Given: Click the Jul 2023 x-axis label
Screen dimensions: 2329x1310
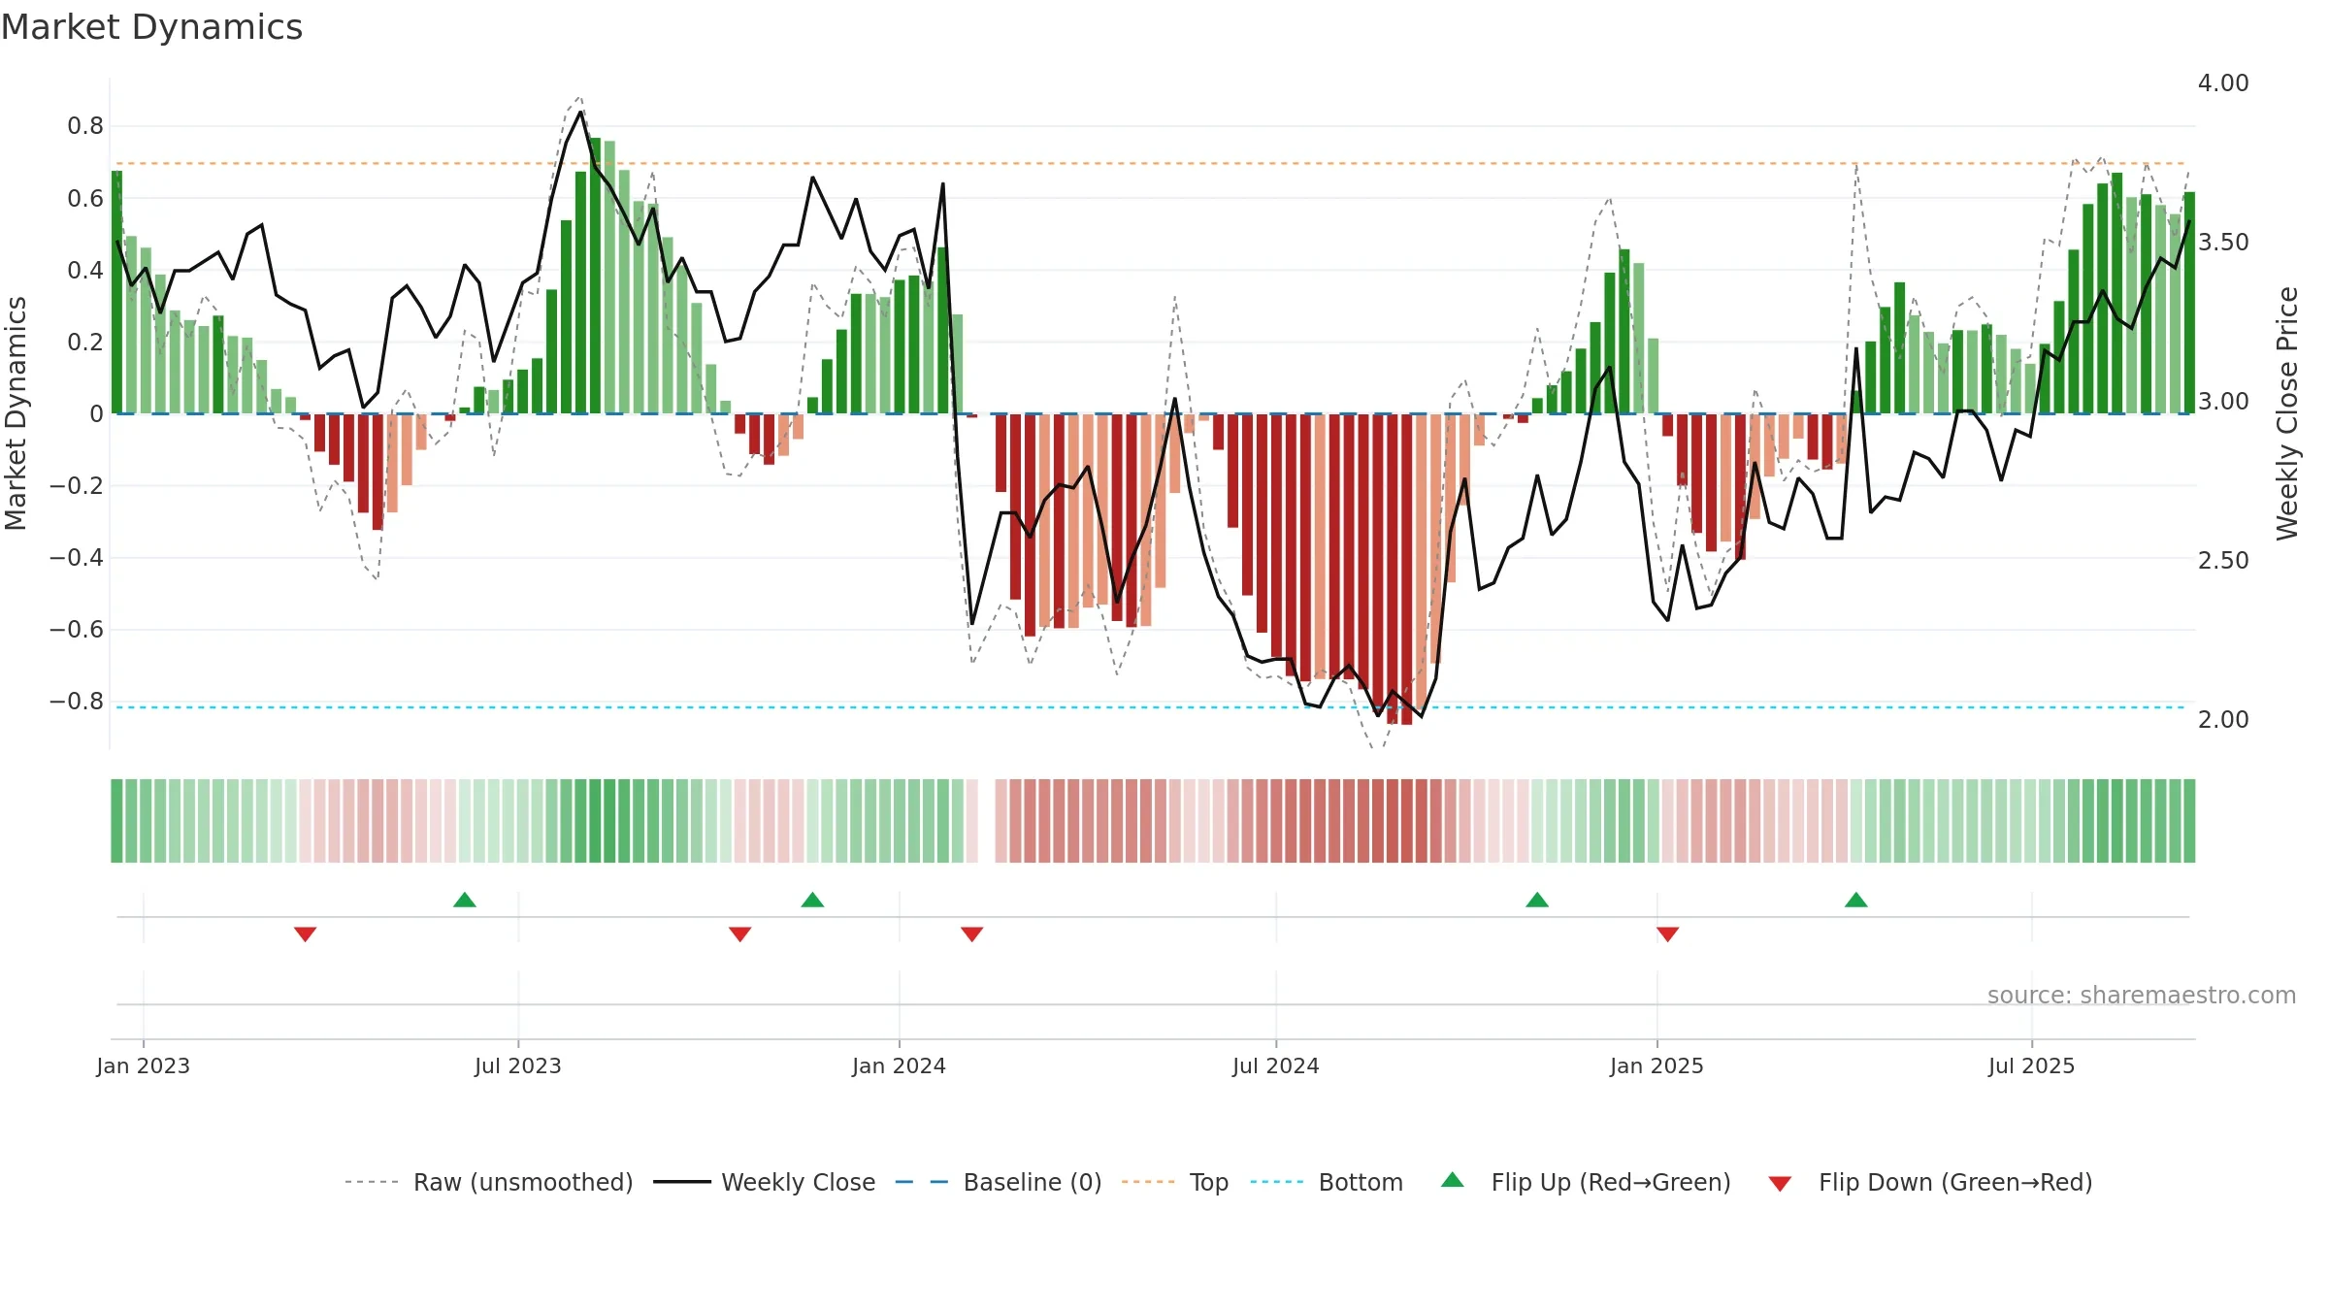Looking at the screenshot, I should (518, 1065).
